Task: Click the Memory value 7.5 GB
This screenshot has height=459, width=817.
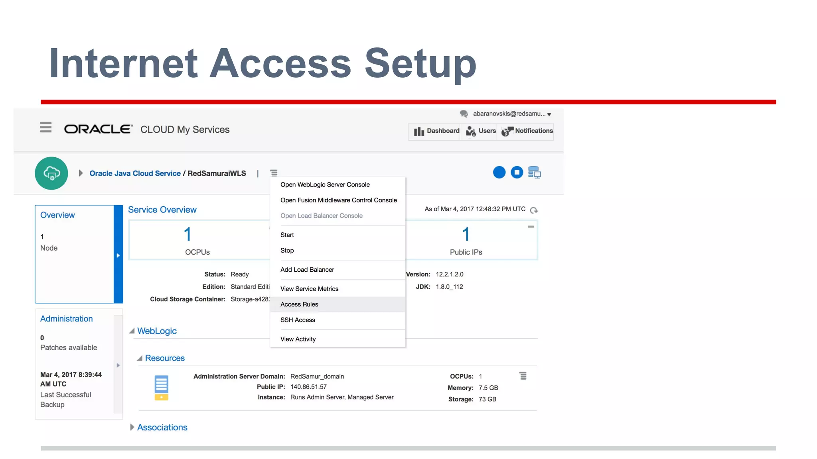Action: [488, 388]
